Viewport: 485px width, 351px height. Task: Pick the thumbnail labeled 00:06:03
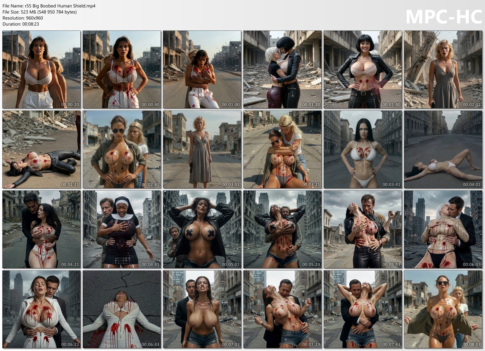[x=443, y=229]
